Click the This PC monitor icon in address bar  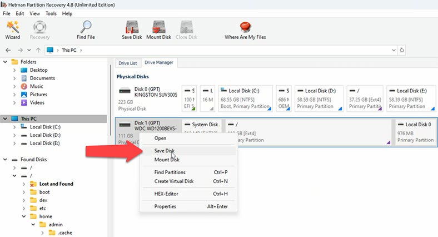point(50,50)
